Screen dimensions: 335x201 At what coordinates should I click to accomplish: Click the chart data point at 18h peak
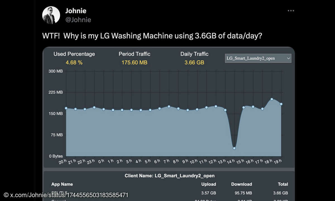coord(272,99)
